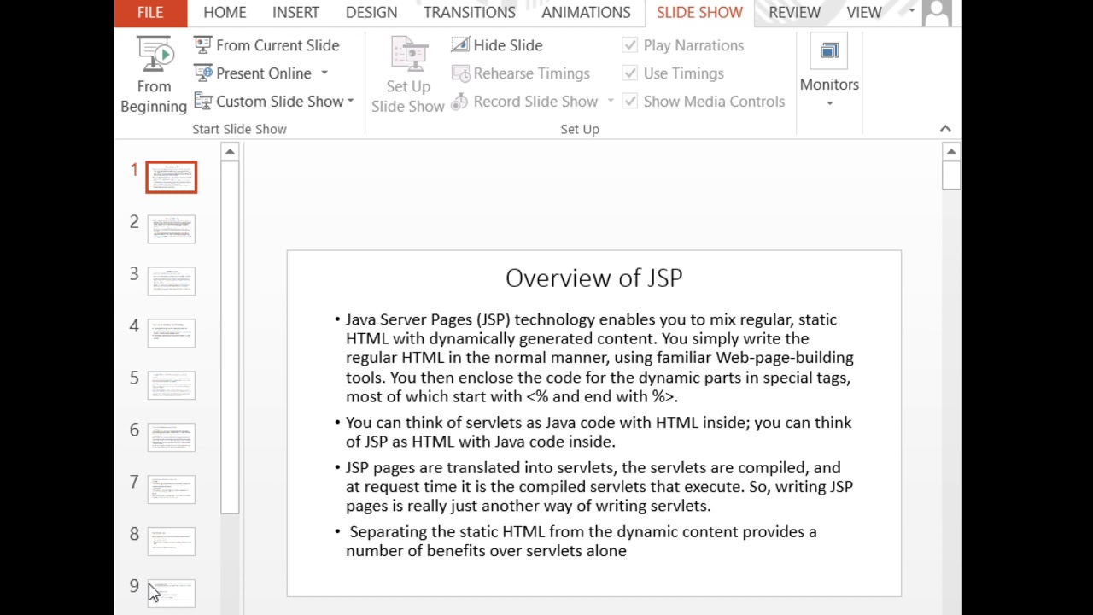Image resolution: width=1093 pixels, height=615 pixels.
Task: Expand the Present Online dropdown arrow
Action: coord(324,73)
